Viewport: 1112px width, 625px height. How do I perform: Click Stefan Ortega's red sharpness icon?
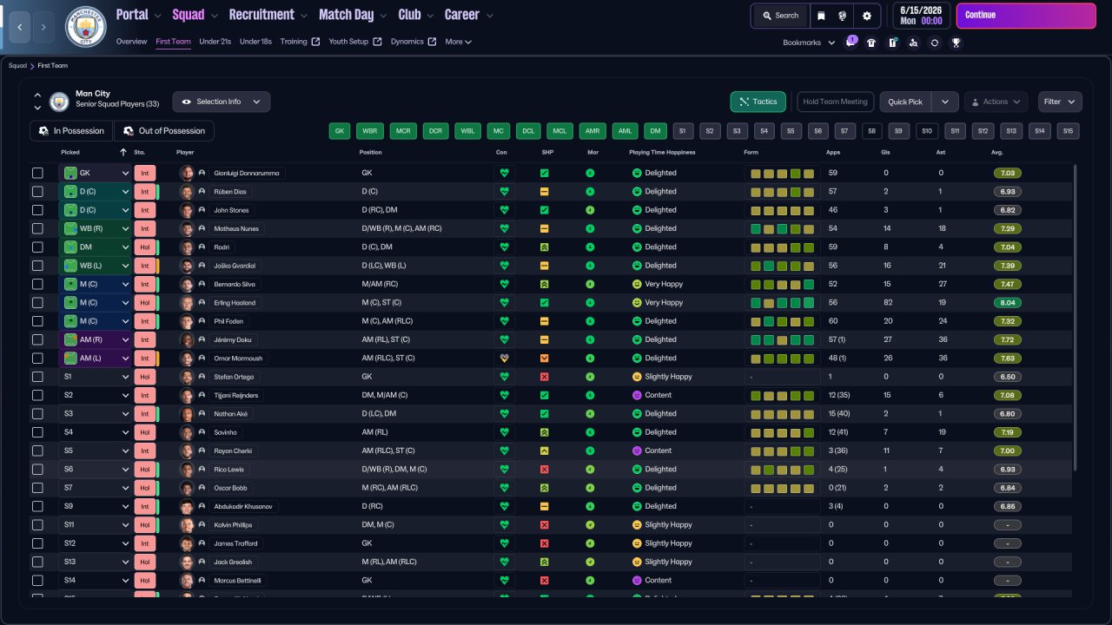click(x=544, y=377)
